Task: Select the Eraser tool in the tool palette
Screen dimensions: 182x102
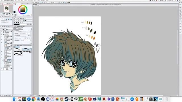Action: tap(24, 20)
